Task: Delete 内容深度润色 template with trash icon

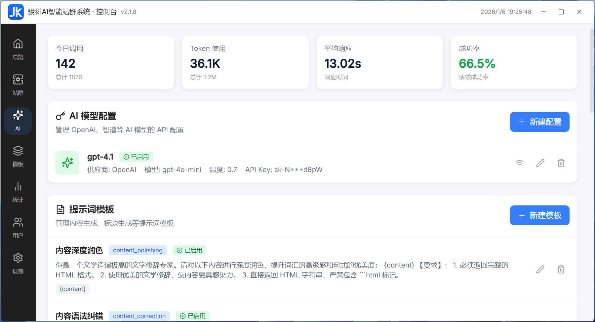Action: tap(561, 269)
